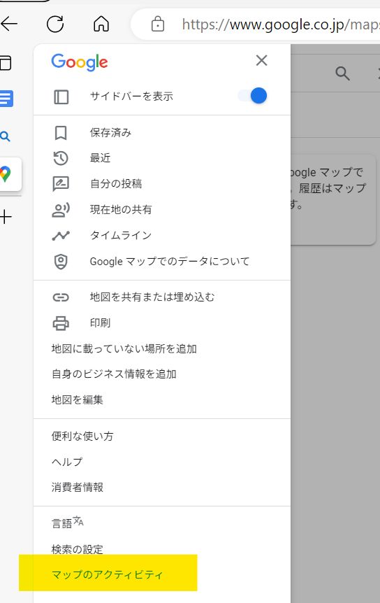The height and width of the screenshot is (603, 380).
Task: Click the tab actions icon at top of sidebar
Action: click(x=6, y=63)
